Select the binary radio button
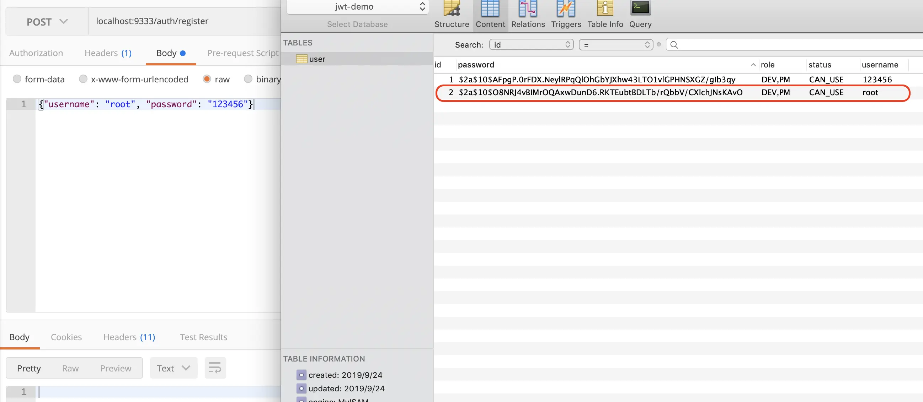The image size is (923, 402). [x=248, y=79]
